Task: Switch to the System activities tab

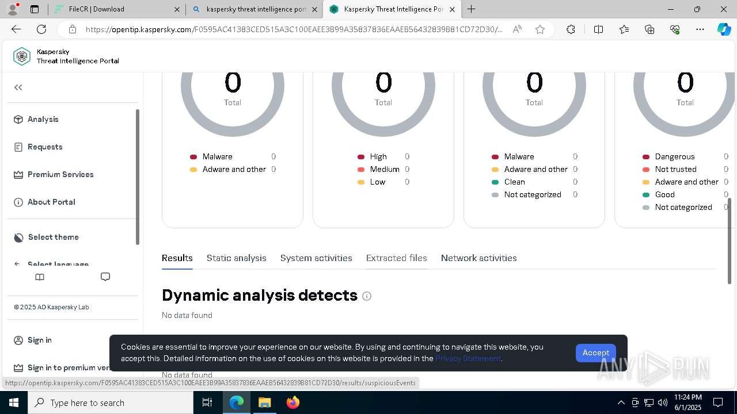Action: [x=316, y=258]
